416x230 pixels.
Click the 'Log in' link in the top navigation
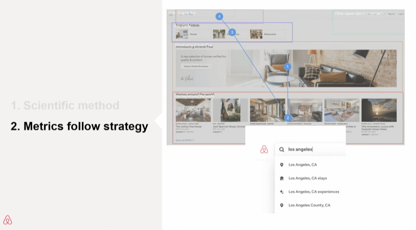(x=401, y=14)
